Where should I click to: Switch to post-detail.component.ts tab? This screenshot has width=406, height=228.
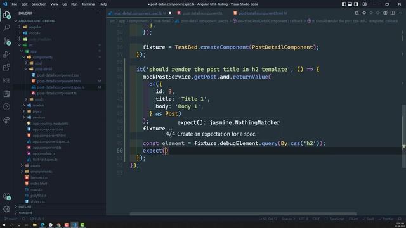(x=200, y=13)
